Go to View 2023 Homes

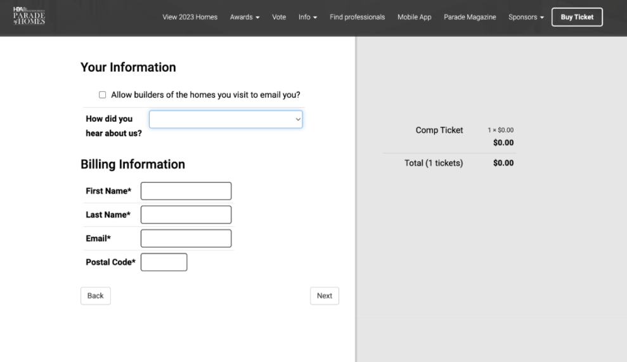[x=190, y=17]
